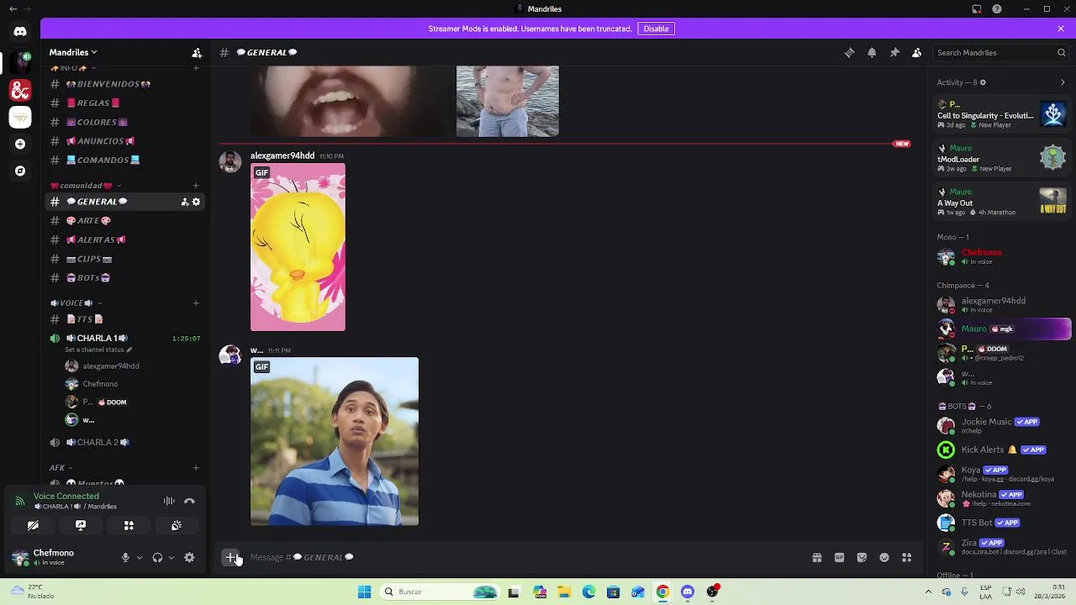
Task: Dismiss the Streamer Mode banner
Action: pyautogui.click(x=1061, y=29)
